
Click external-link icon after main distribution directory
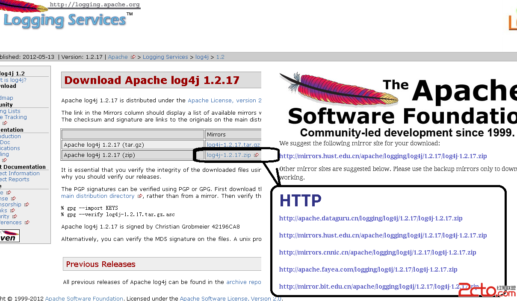pos(140,196)
